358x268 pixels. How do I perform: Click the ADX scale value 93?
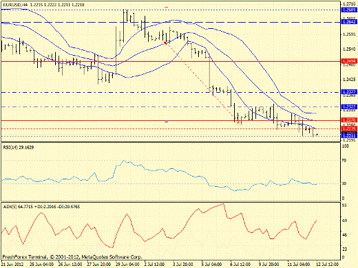(x=344, y=205)
